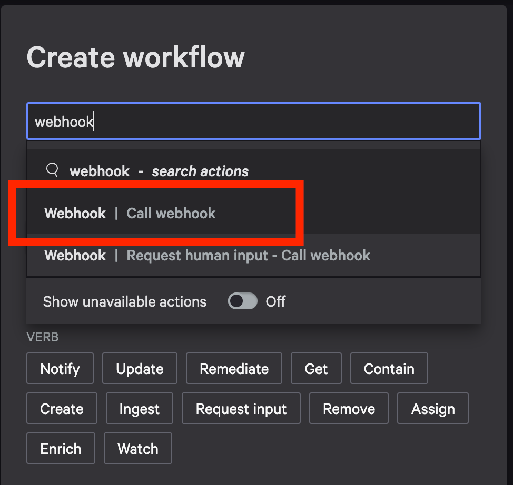Select the Watch verb
Viewport: 513px width, 485px height.
pyautogui.click(x=137, y=448)
